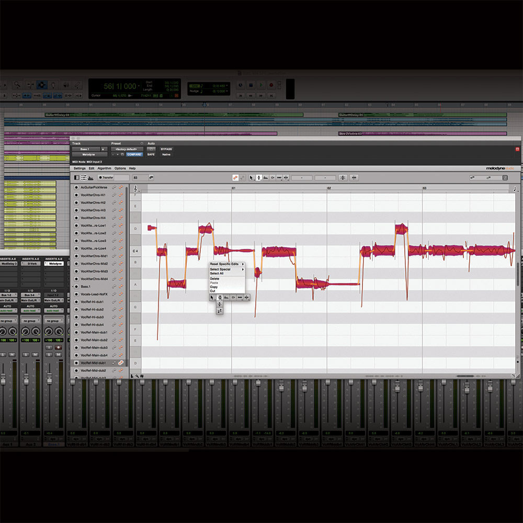This screenshot has height=523, width=523.
Task: Toggle visibility dot for Bass.1 track
Action: coord(76,287)
